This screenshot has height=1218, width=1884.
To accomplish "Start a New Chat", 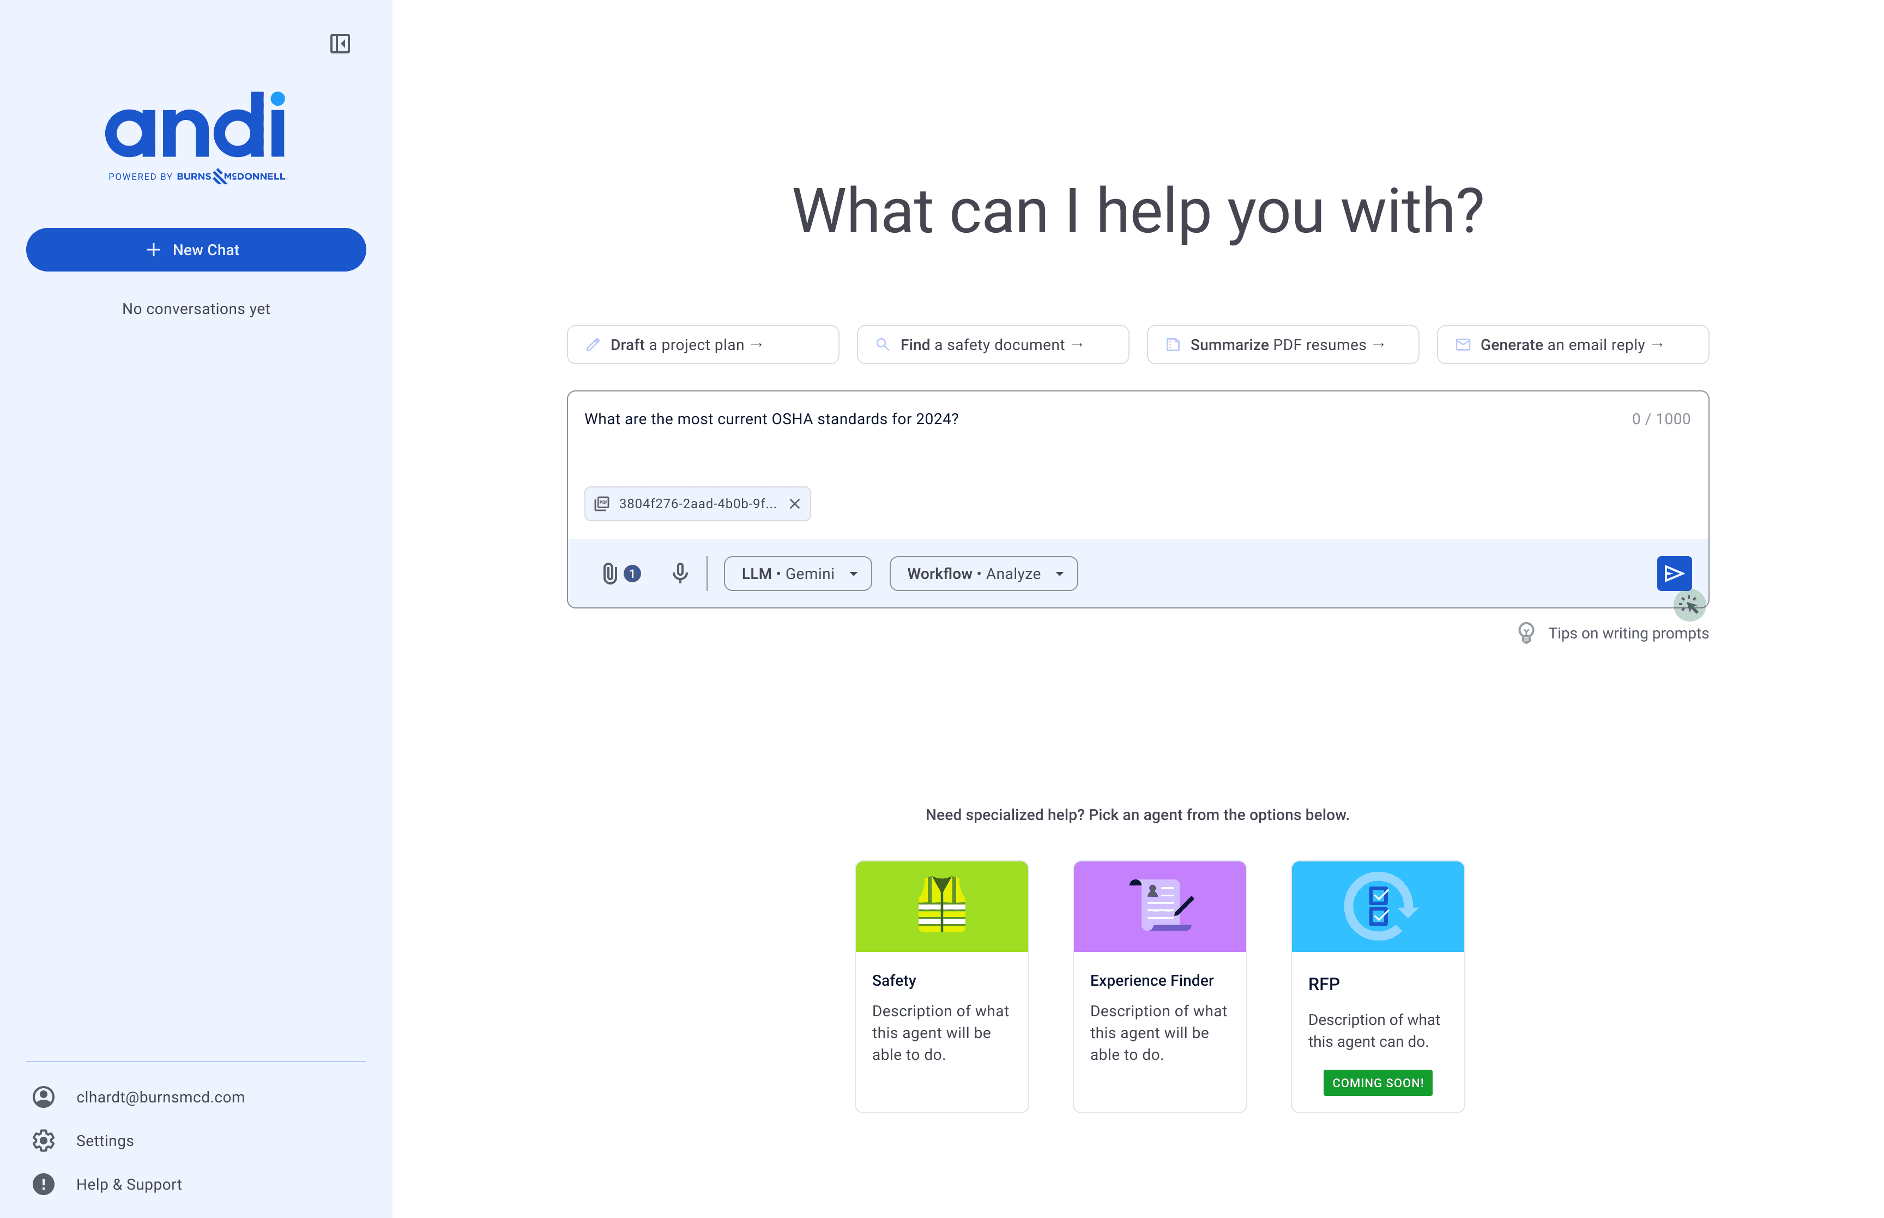I will (195, 250).
